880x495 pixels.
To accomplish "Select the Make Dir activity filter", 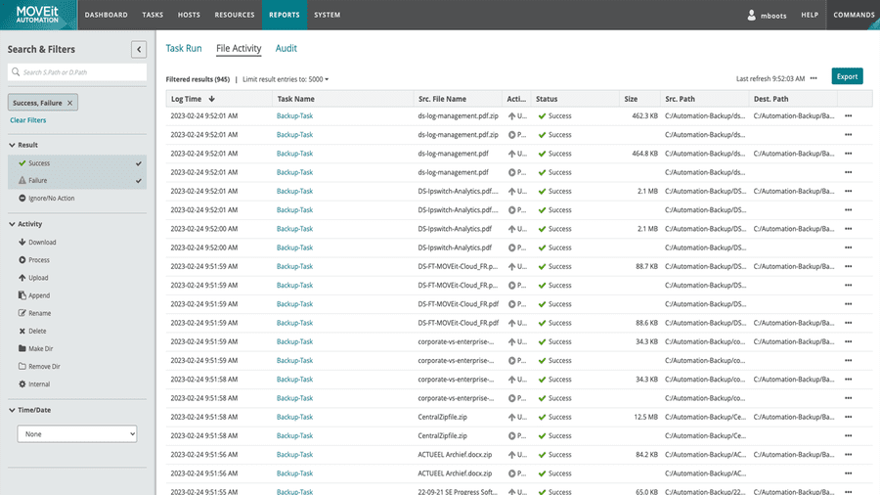I will coord(41,348).
